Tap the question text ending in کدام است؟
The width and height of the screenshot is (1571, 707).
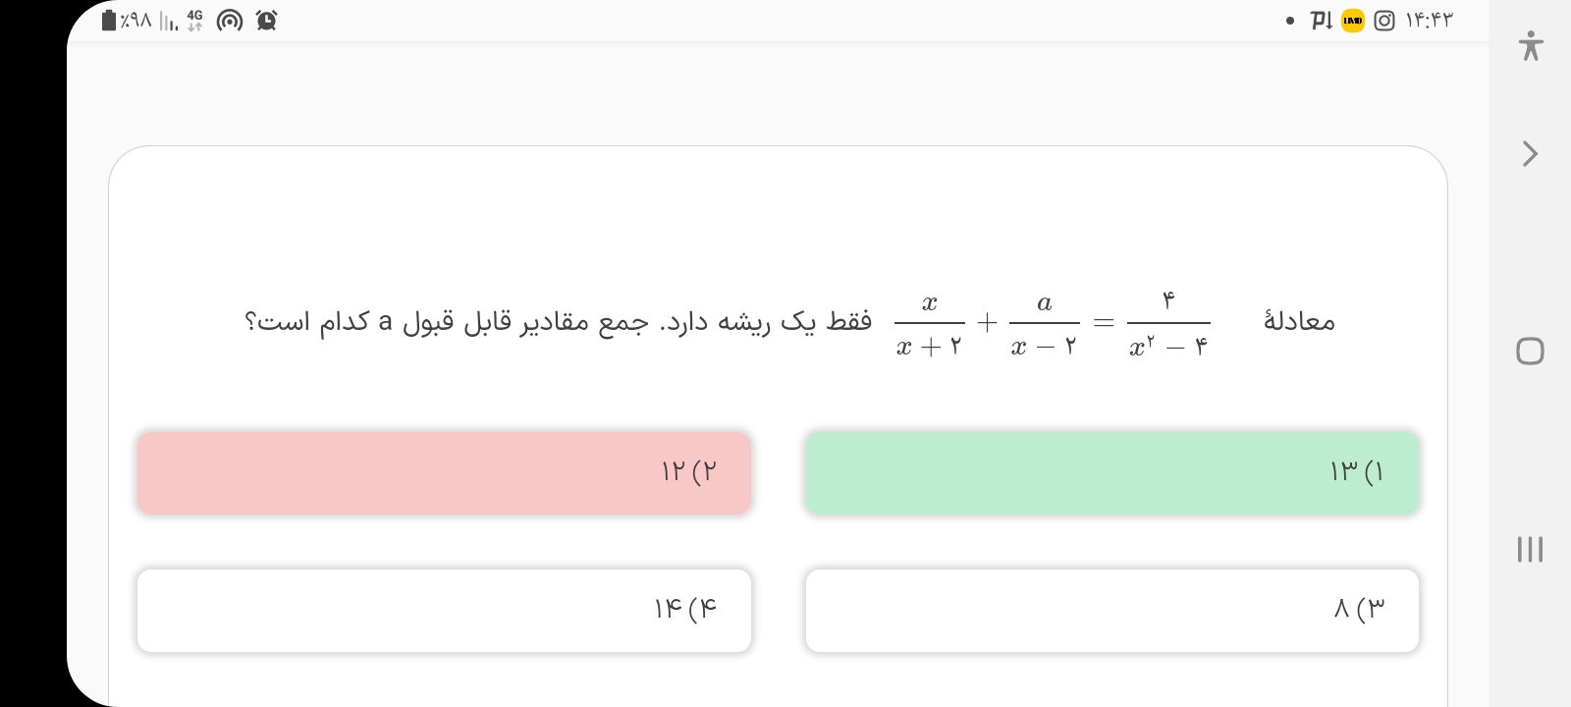click(x=558, y=322)
